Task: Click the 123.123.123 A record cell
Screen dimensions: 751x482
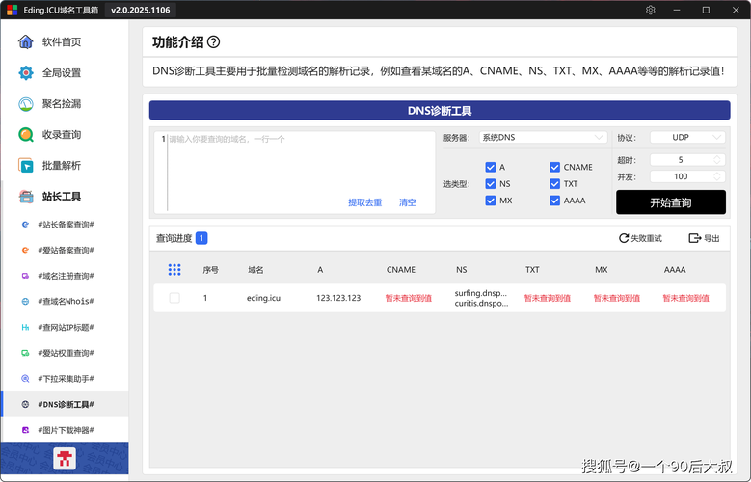Action: (338, 298)
